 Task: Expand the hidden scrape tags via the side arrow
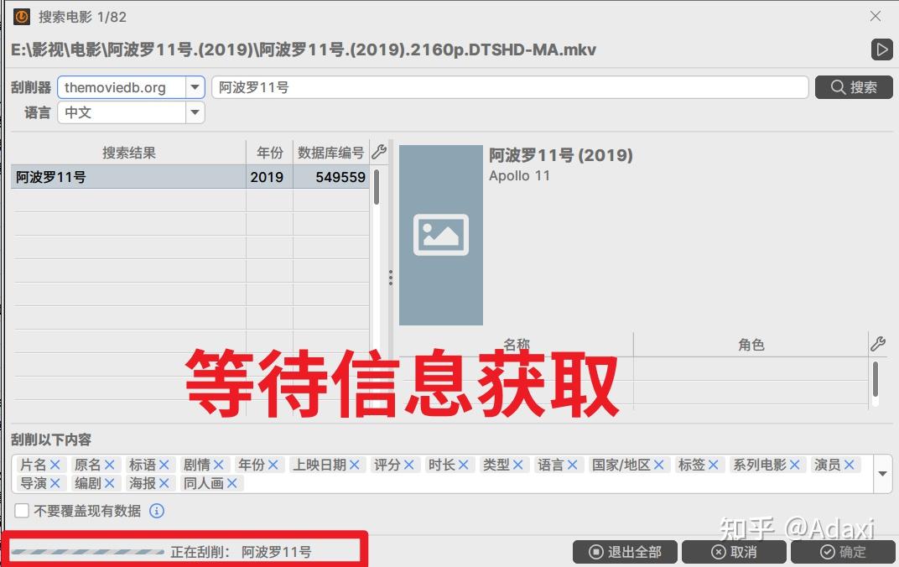(882, 473)
